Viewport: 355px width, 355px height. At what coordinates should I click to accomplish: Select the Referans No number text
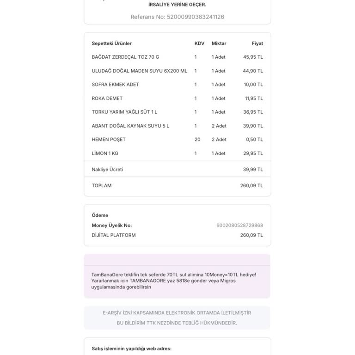coord(196,17)
